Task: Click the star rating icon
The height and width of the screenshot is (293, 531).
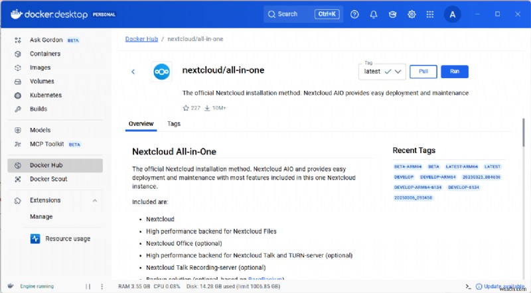Action: coord(186,108)
